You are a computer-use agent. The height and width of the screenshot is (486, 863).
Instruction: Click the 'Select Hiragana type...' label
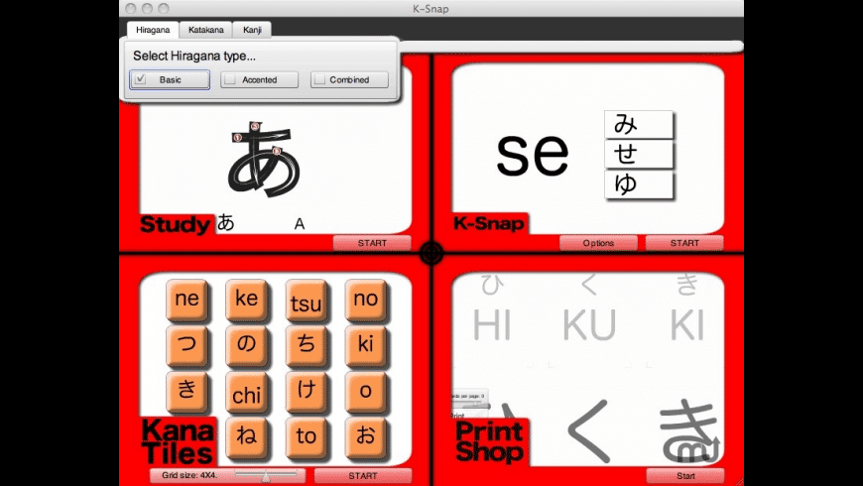[194, 56]
